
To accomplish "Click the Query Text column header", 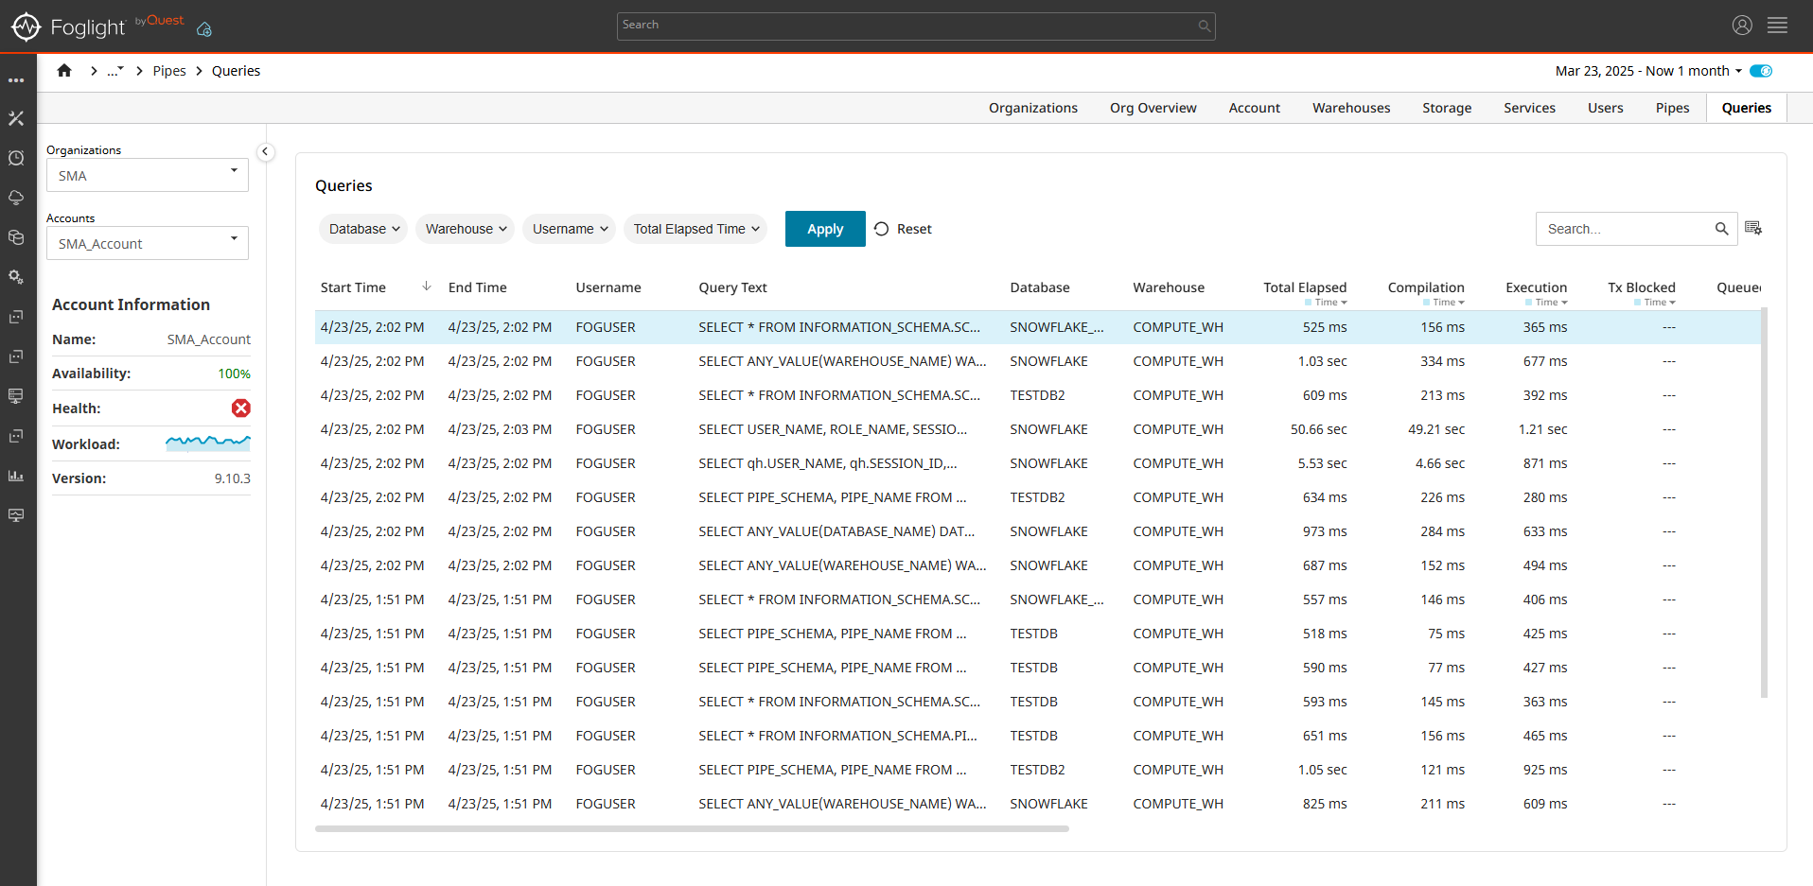I will click(x=732, y=287).
